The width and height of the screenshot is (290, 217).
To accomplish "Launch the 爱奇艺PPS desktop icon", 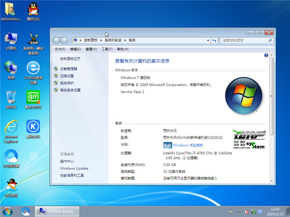I will 33,99.
